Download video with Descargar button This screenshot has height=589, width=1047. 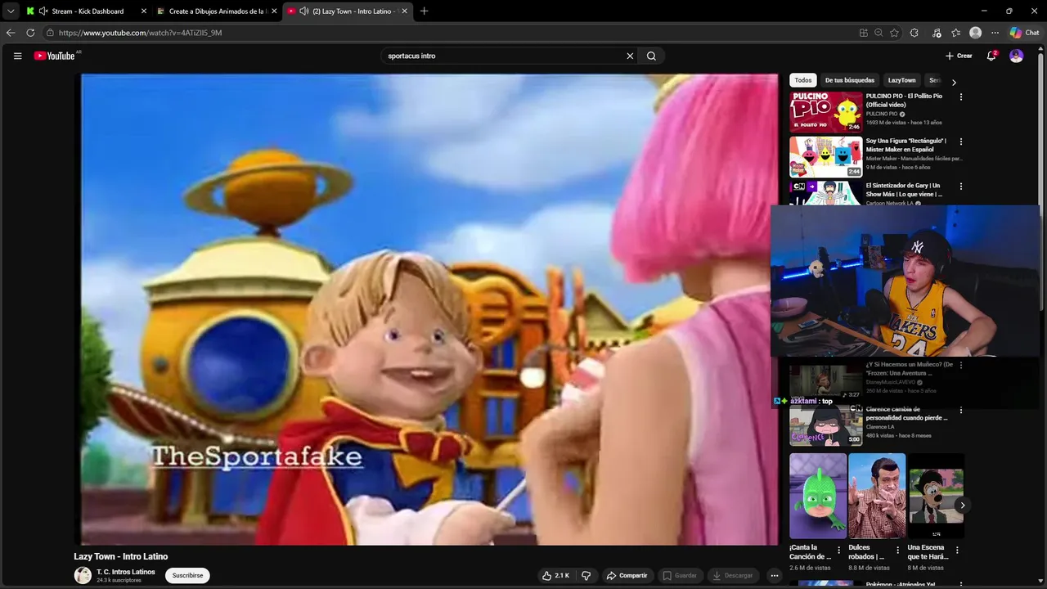733,575
